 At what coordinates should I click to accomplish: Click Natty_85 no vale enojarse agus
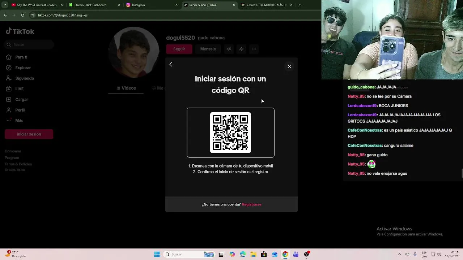pyautogui.click(x=377, y=174)
